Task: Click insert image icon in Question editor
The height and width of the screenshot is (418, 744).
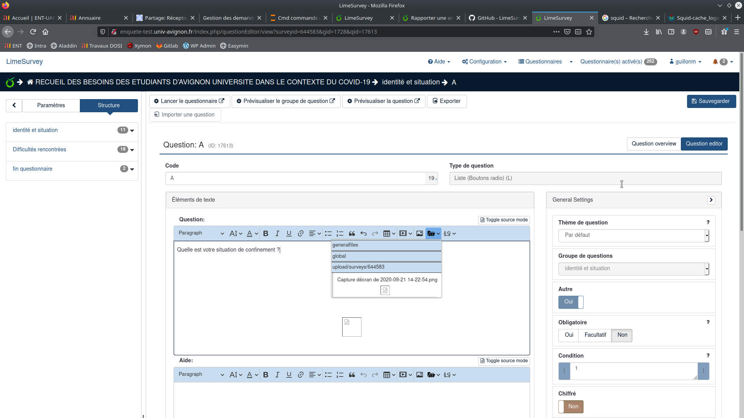Action: pos(420,233)
